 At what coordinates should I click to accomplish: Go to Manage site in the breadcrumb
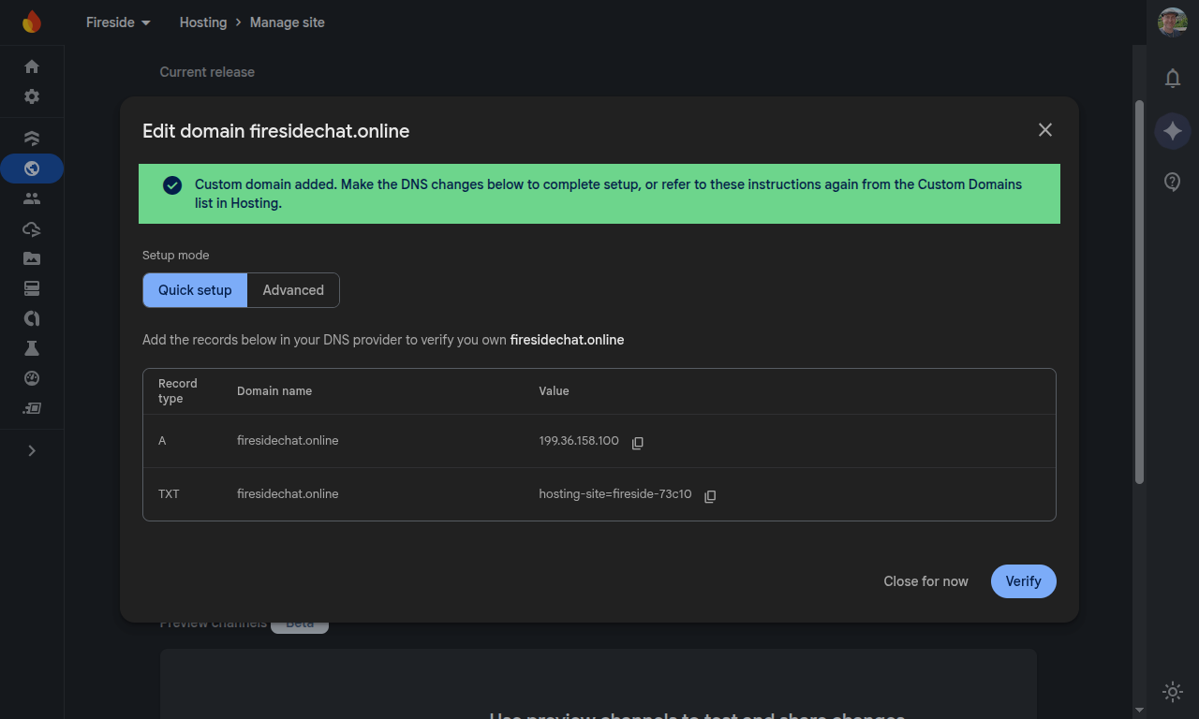[x=287, y=22]
